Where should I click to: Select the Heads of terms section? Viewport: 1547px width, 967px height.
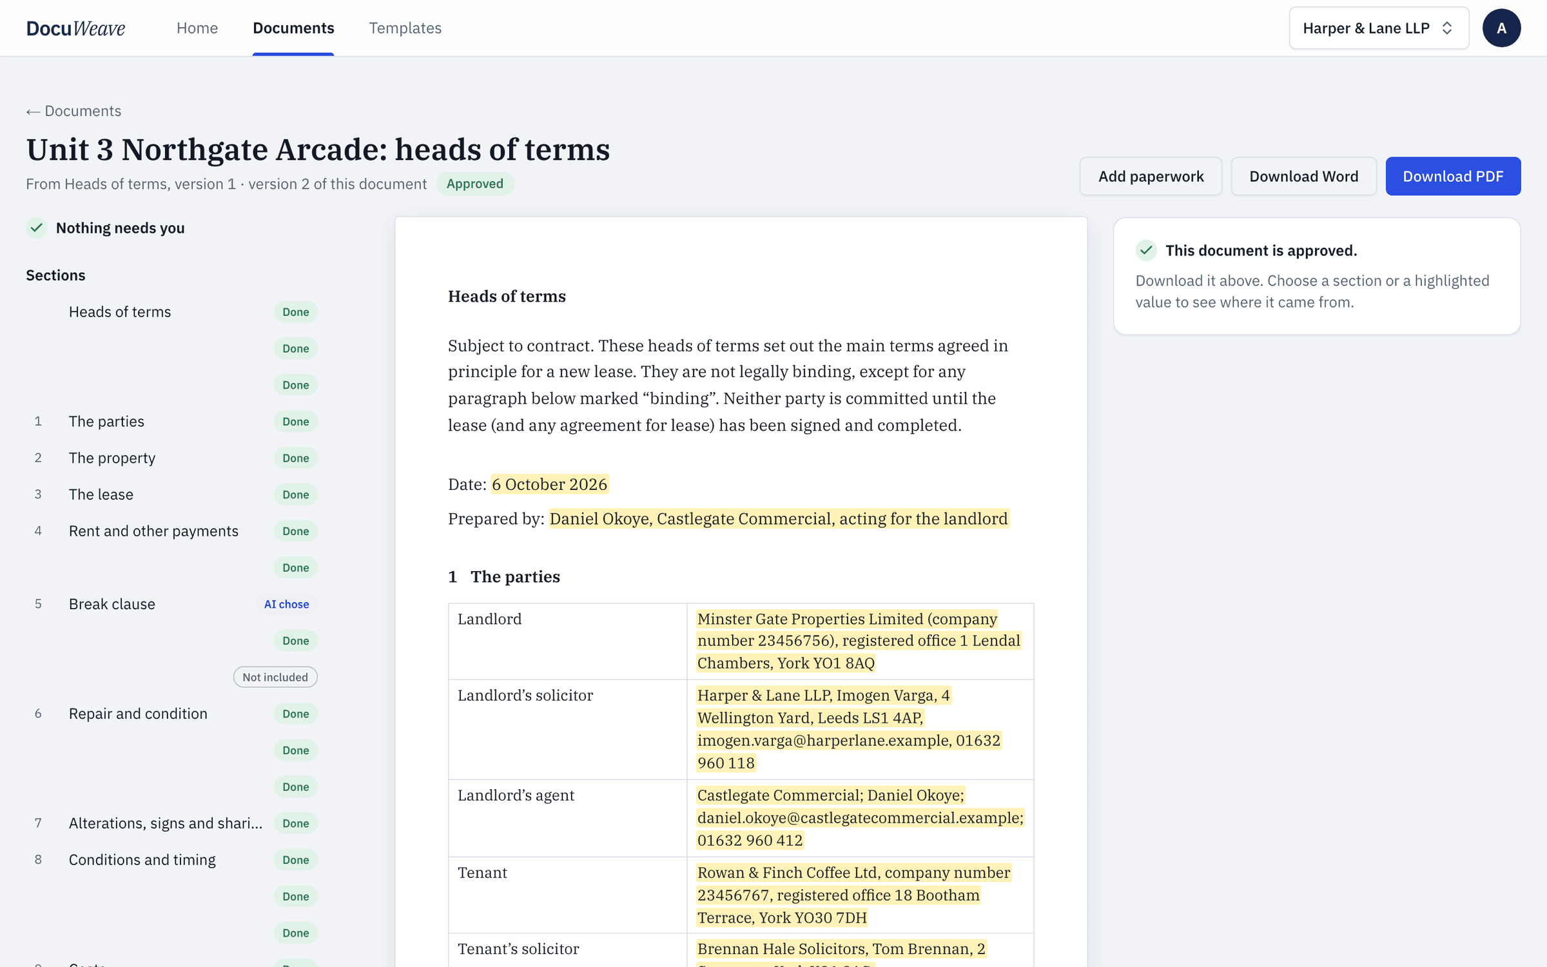click(x=172, y=312)
